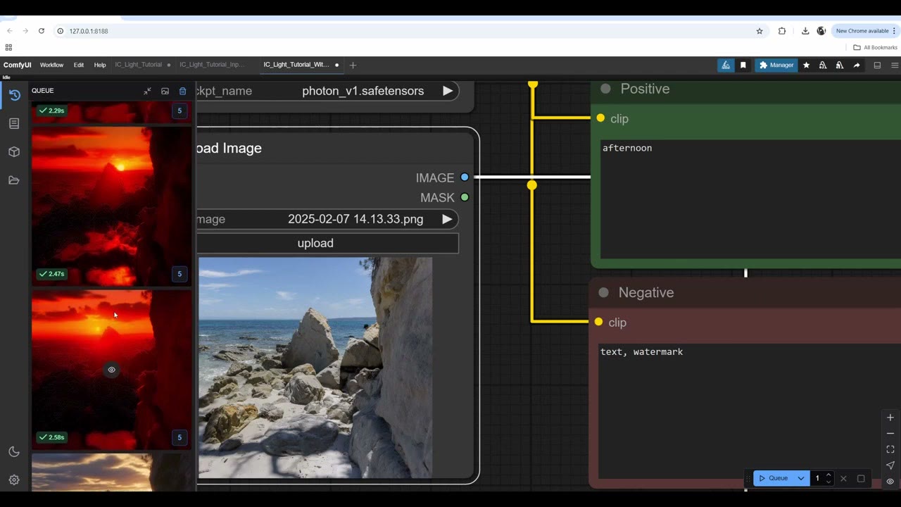Viewport: 901px width, 507px height.
Task: Click the negative prompt field with text, watermark
Action: [750, 411]
